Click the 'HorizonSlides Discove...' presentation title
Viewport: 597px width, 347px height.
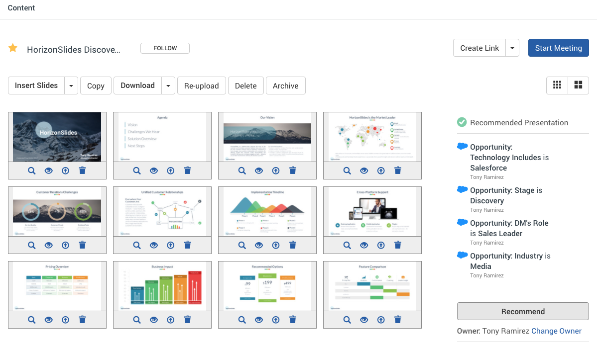(74, 49)
